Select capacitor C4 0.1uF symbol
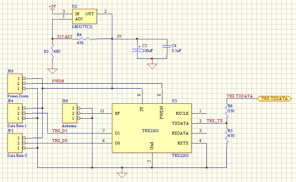The height and width of the screenshot is (182, 296). (x=167, y=46)
